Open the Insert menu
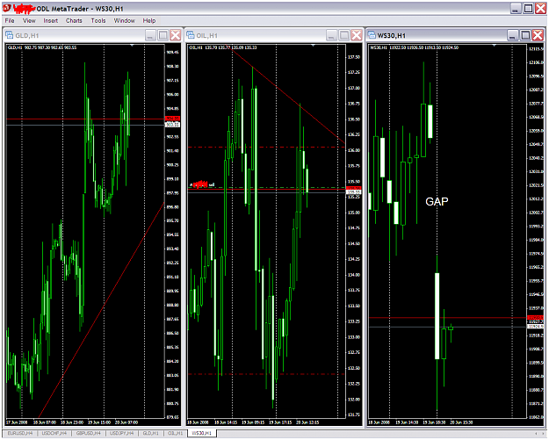 [x=50, y=21]
